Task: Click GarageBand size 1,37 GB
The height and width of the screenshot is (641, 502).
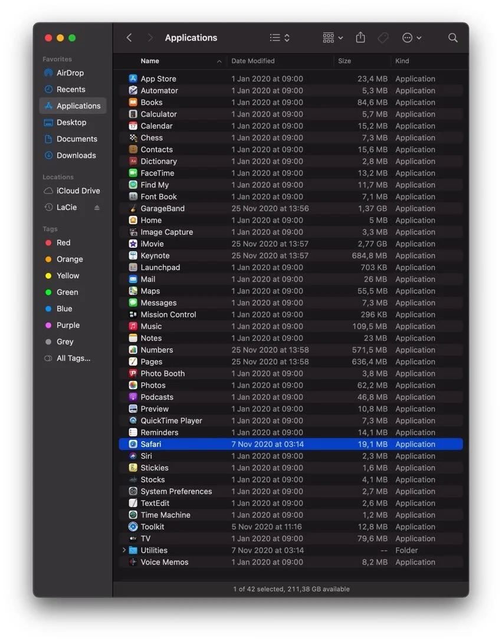Action: coord(372,209)
